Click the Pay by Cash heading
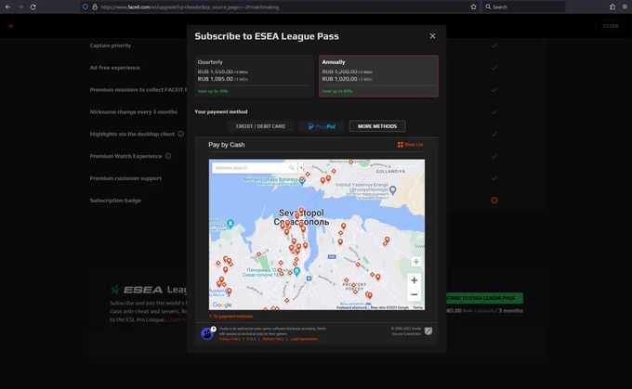632x389 pixels. (x=227, y=145)
